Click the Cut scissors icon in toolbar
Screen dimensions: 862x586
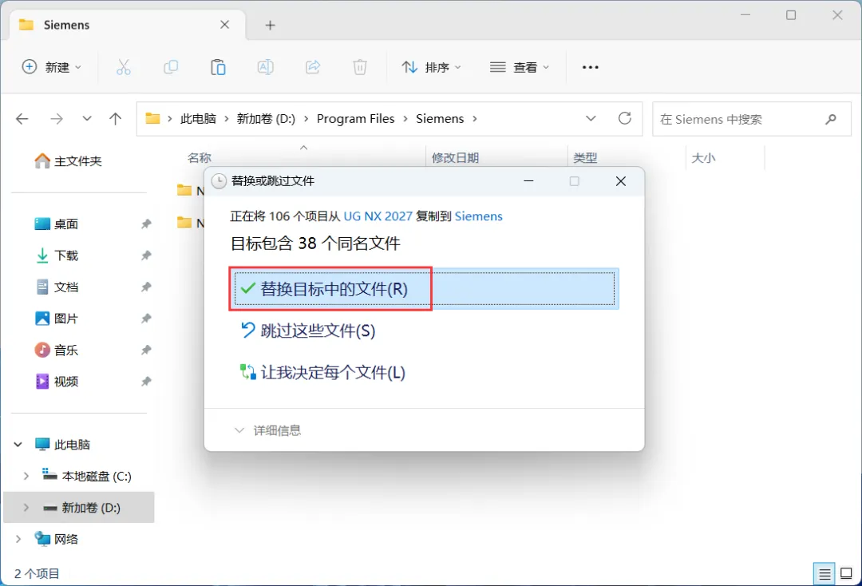(x=123, y=67)
